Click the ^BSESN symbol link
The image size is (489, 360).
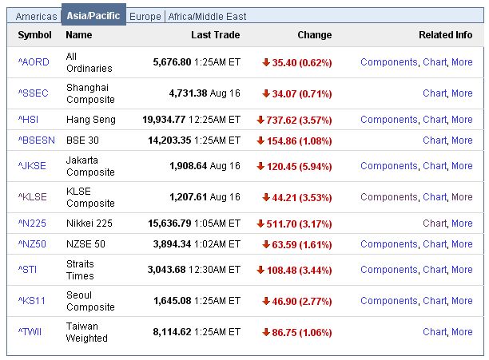[x=35, y=140]
